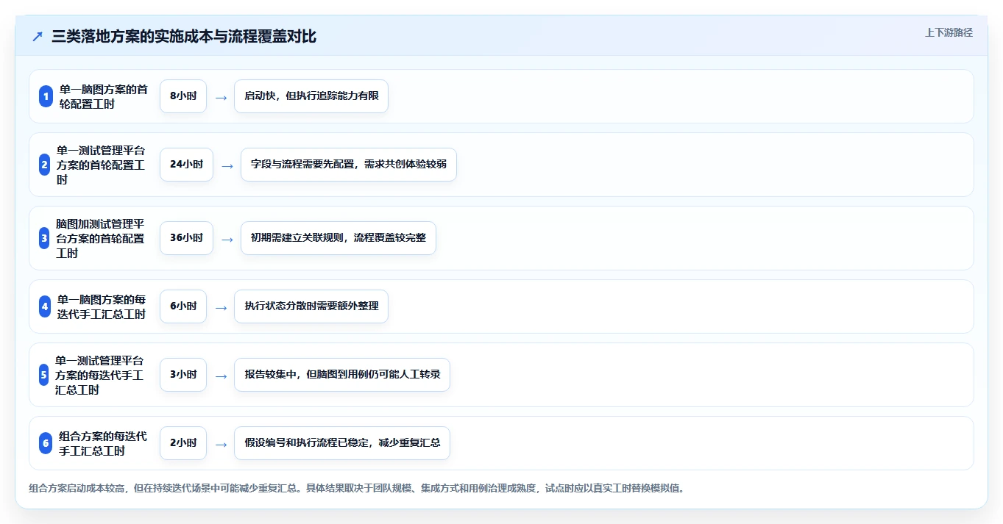1003x524 pixels.
Task: Click the 24小时 value pill
Action: (x=186, y=165)
